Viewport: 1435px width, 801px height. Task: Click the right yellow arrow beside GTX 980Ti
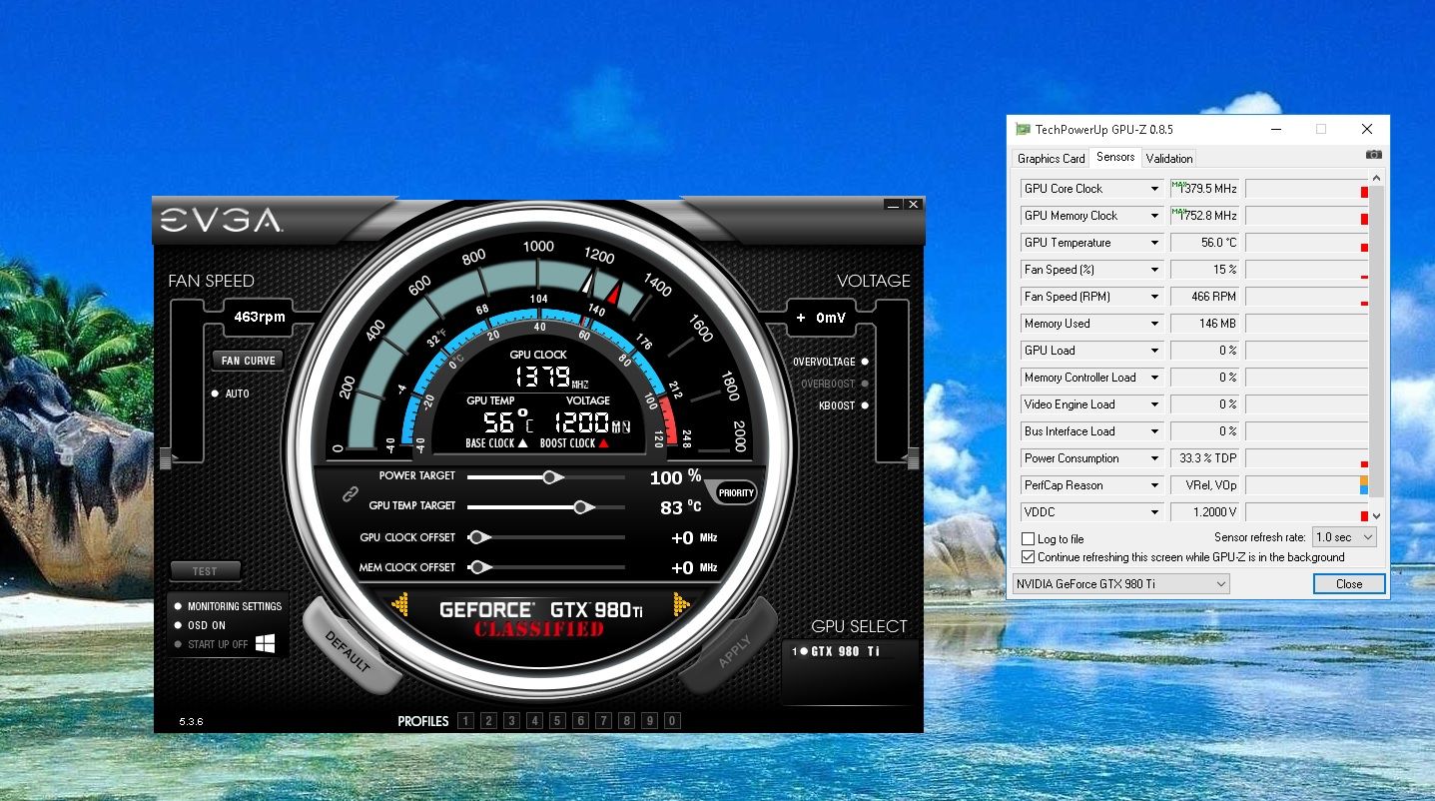(682, 604)
